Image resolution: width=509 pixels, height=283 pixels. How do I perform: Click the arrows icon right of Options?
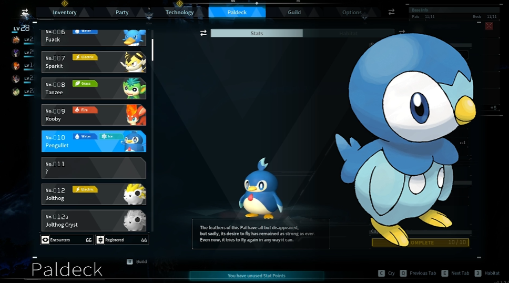coord(391,12)
